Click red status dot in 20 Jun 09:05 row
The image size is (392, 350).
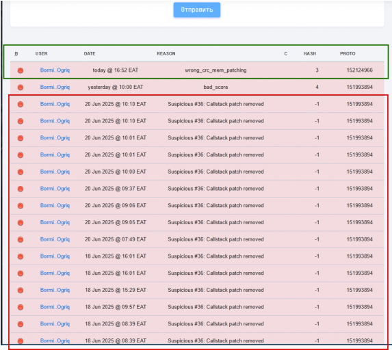21,223
